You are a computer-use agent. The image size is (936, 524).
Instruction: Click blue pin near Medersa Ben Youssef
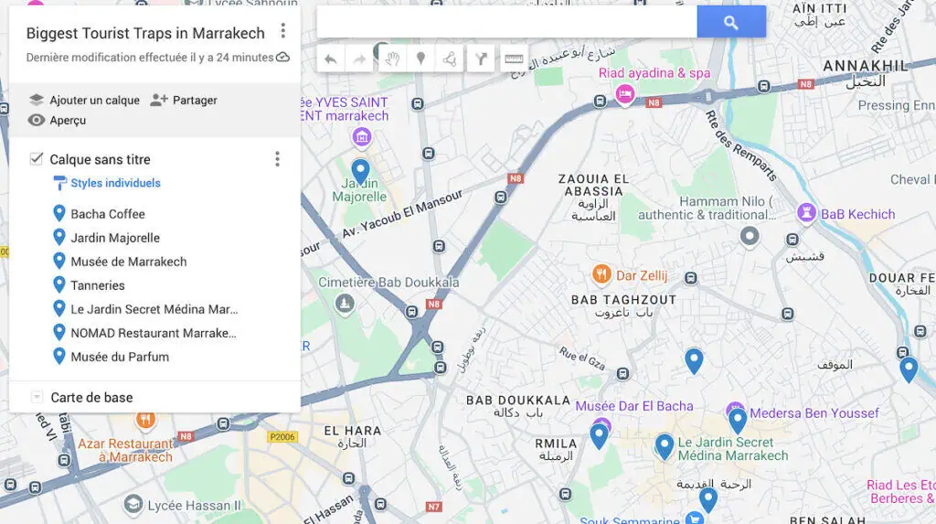pos(738,420)
